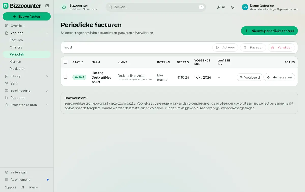This screenshot has height=192, width=305.
Task: Click the pause icon in Pauzeer button
Action: tap(245, 48)
